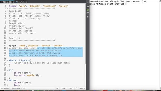161x91 pixels.
Task: Click the nth($list, 2) line
Action: pyautogui.click(x=17, y=26)
